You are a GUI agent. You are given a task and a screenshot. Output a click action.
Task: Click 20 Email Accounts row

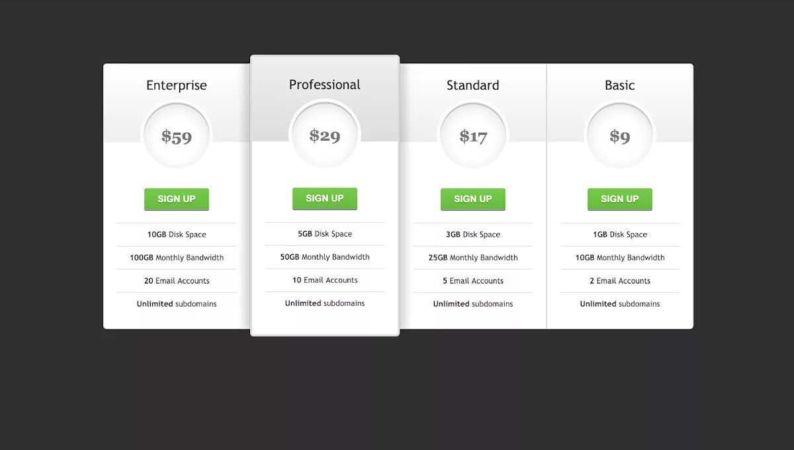[x=177, y=281]
